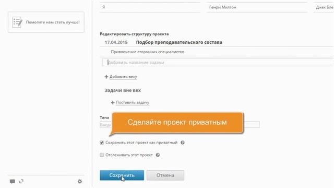Select task Привлечение сторонних специалистов
334x188 pixels.
point(147,52)
